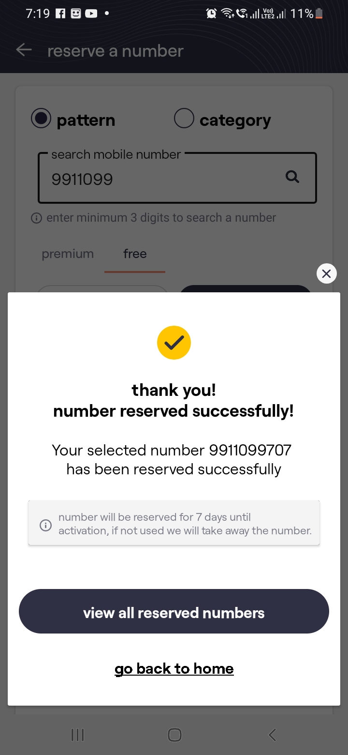The width and height of the screenshot is (348, 755).
Task: Tap the back arrow on reserve a number screen
Action: [x=23, y=50]
